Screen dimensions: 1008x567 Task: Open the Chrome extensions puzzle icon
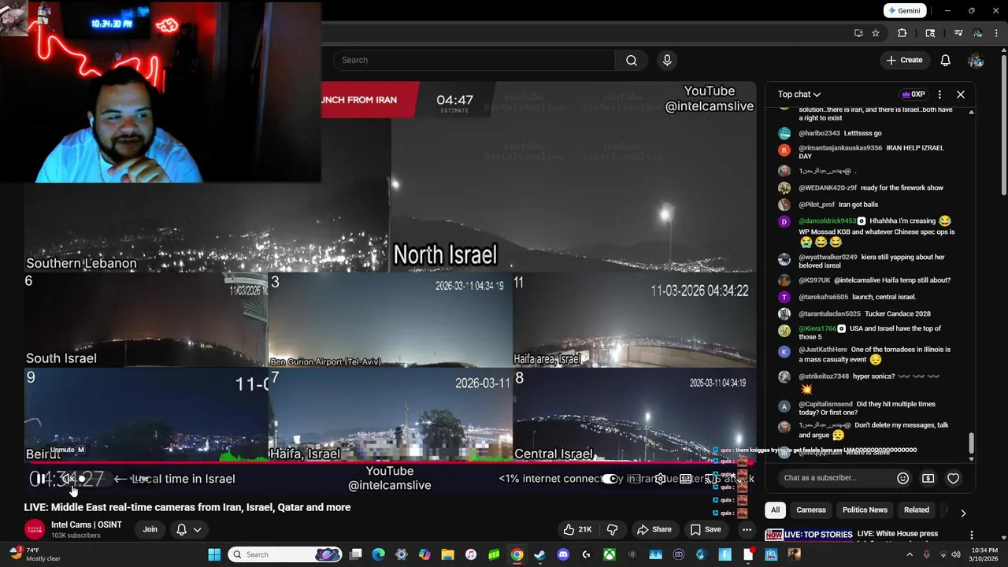pyautogui.click(x=902, y=33)
